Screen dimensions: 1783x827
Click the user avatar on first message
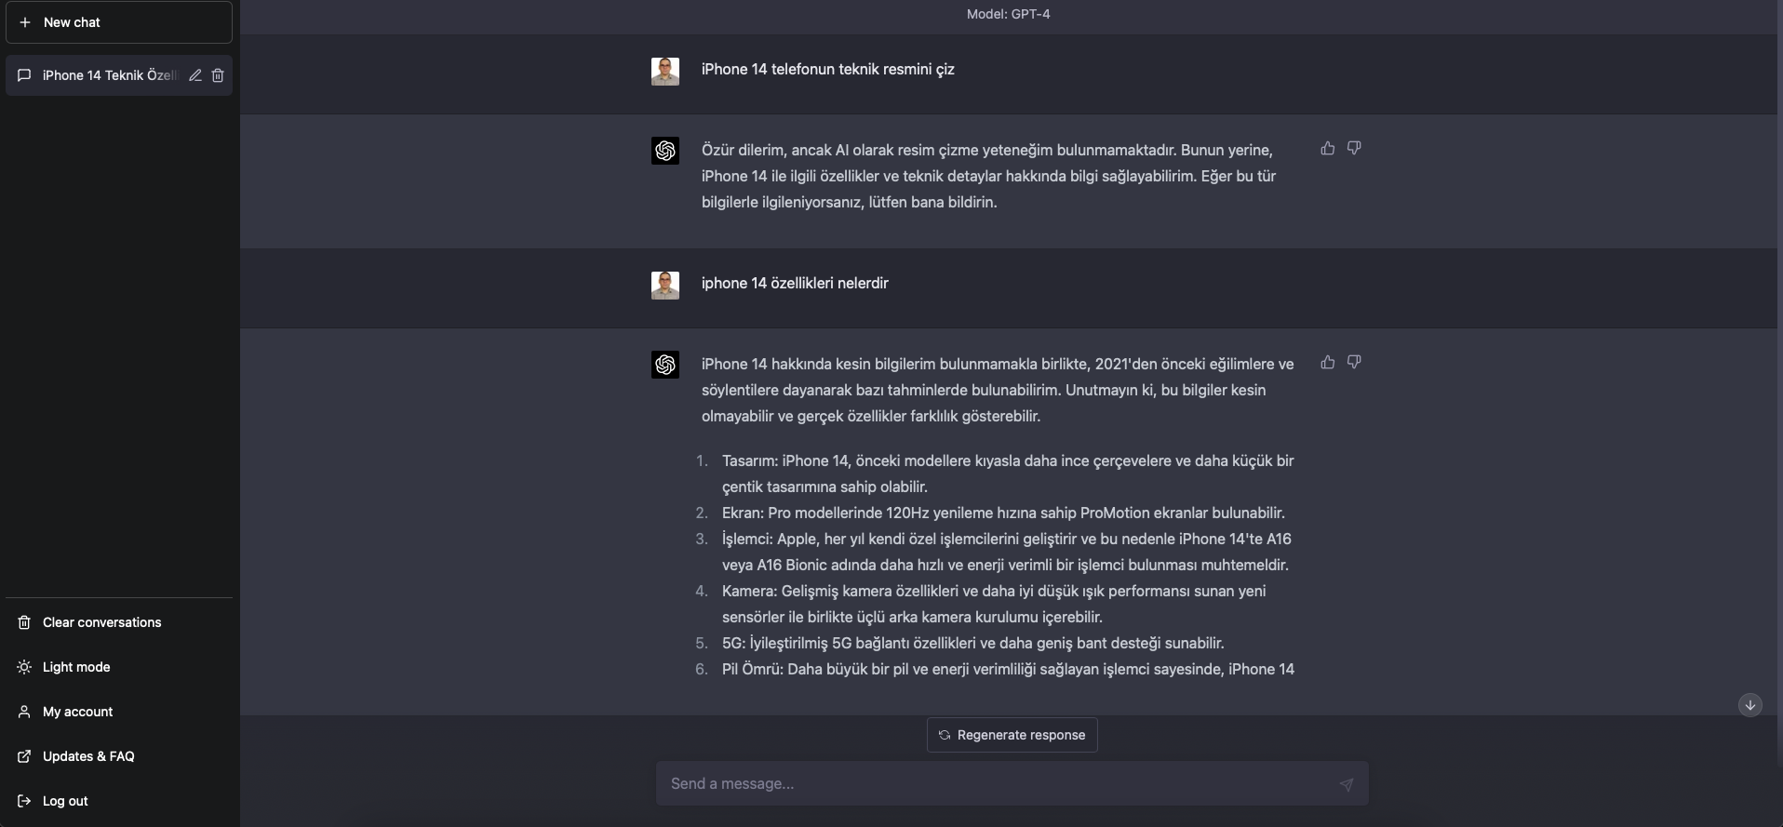point(665,72)
